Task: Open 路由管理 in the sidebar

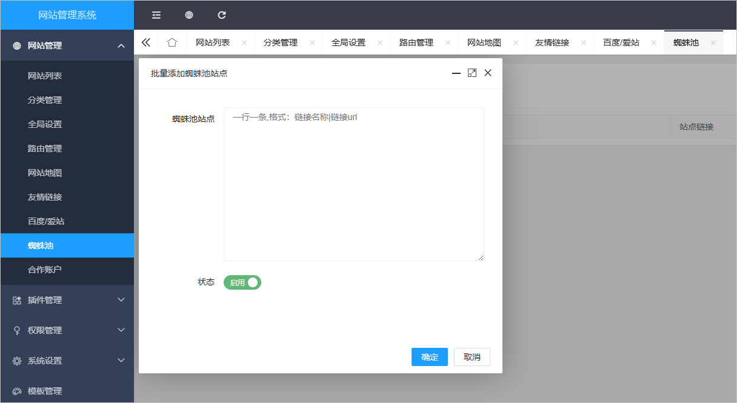Action: (67, 148)
